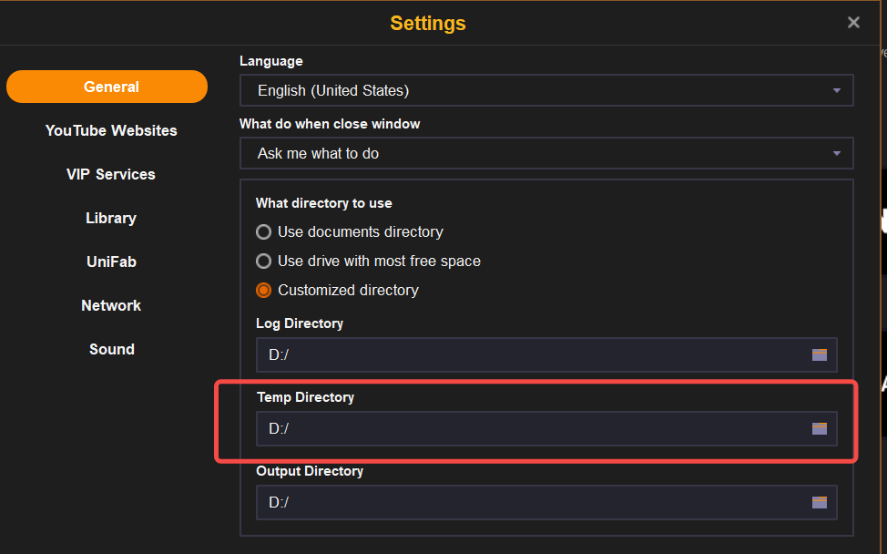Open the General settings tab
The image size is (887, 554).
point(111,87)
